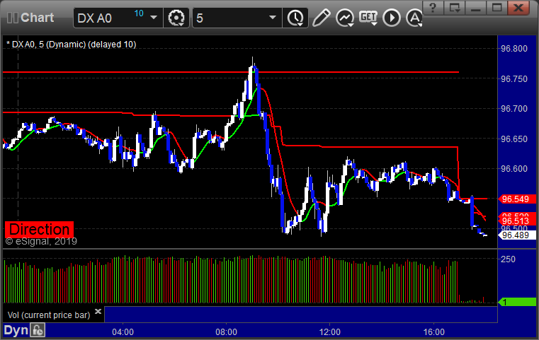Close the chart window with red X
The height and width of the screenshot is (340, 539).
point(518,8)
